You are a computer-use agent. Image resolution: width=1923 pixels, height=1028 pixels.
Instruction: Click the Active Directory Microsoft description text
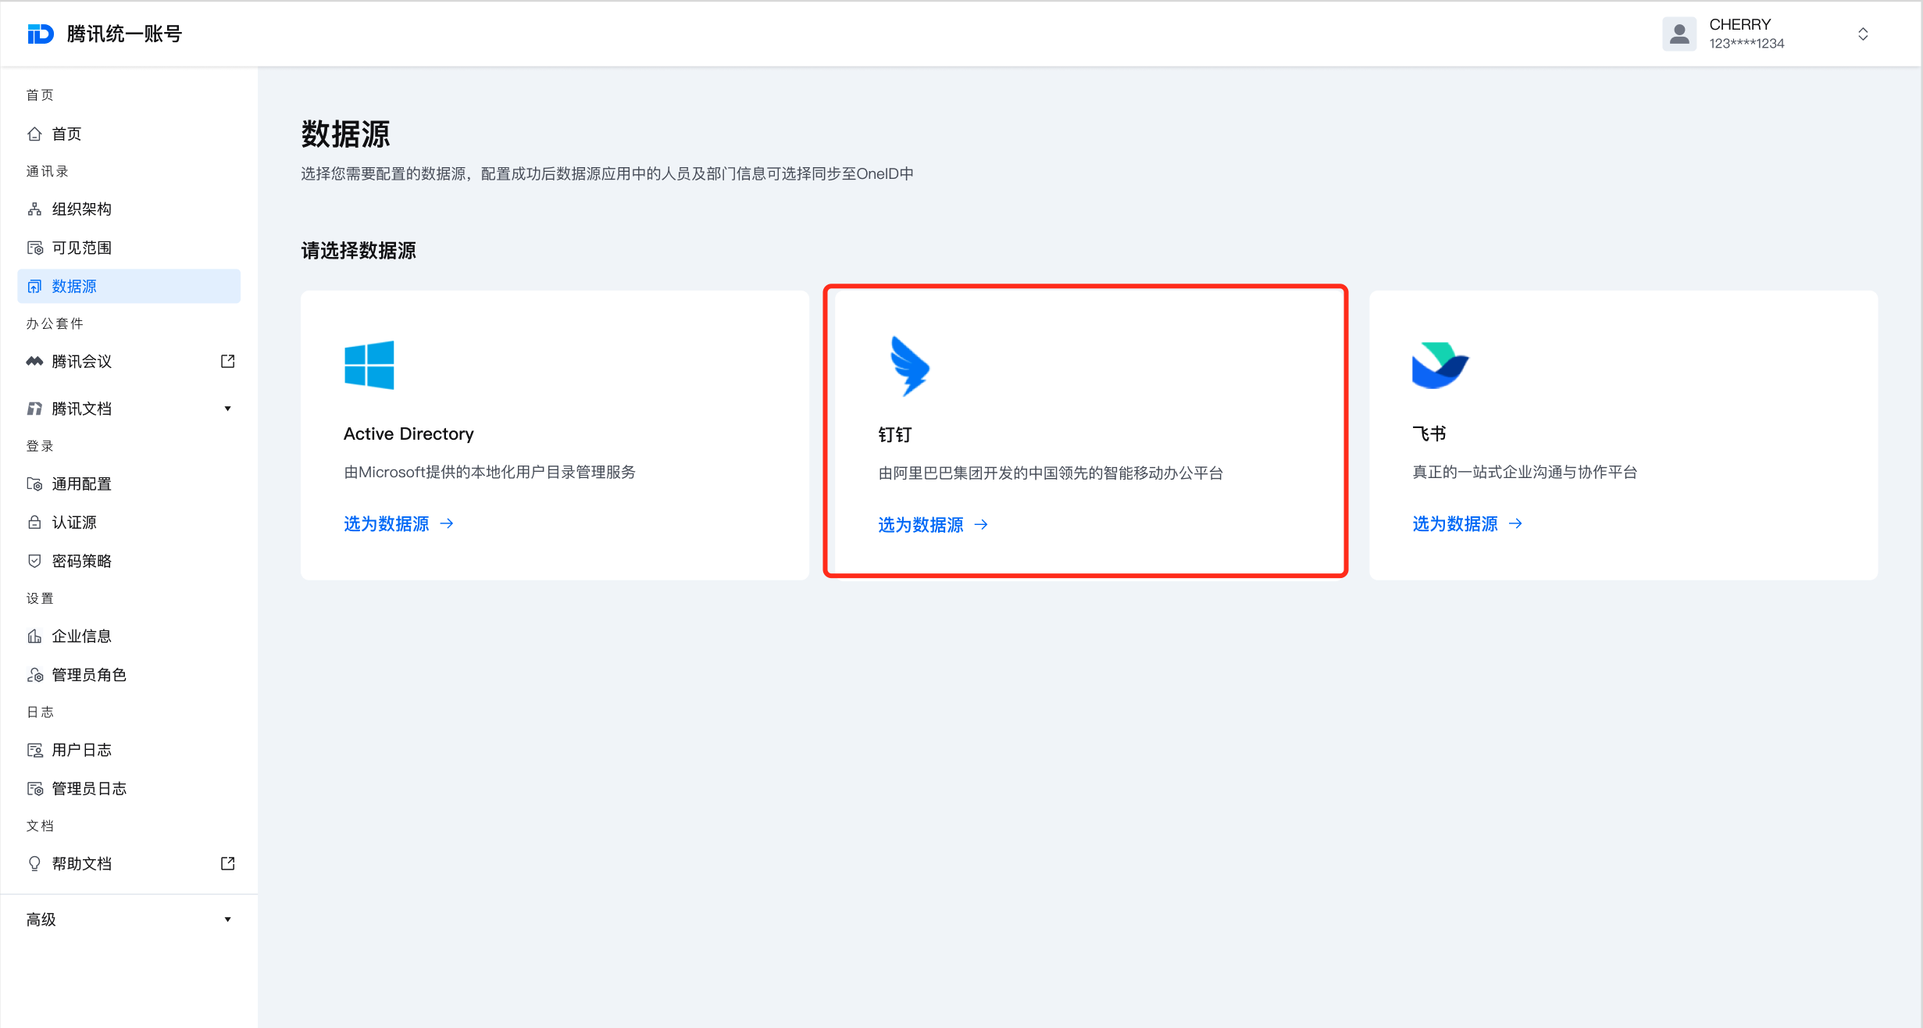tap(490, 472)
